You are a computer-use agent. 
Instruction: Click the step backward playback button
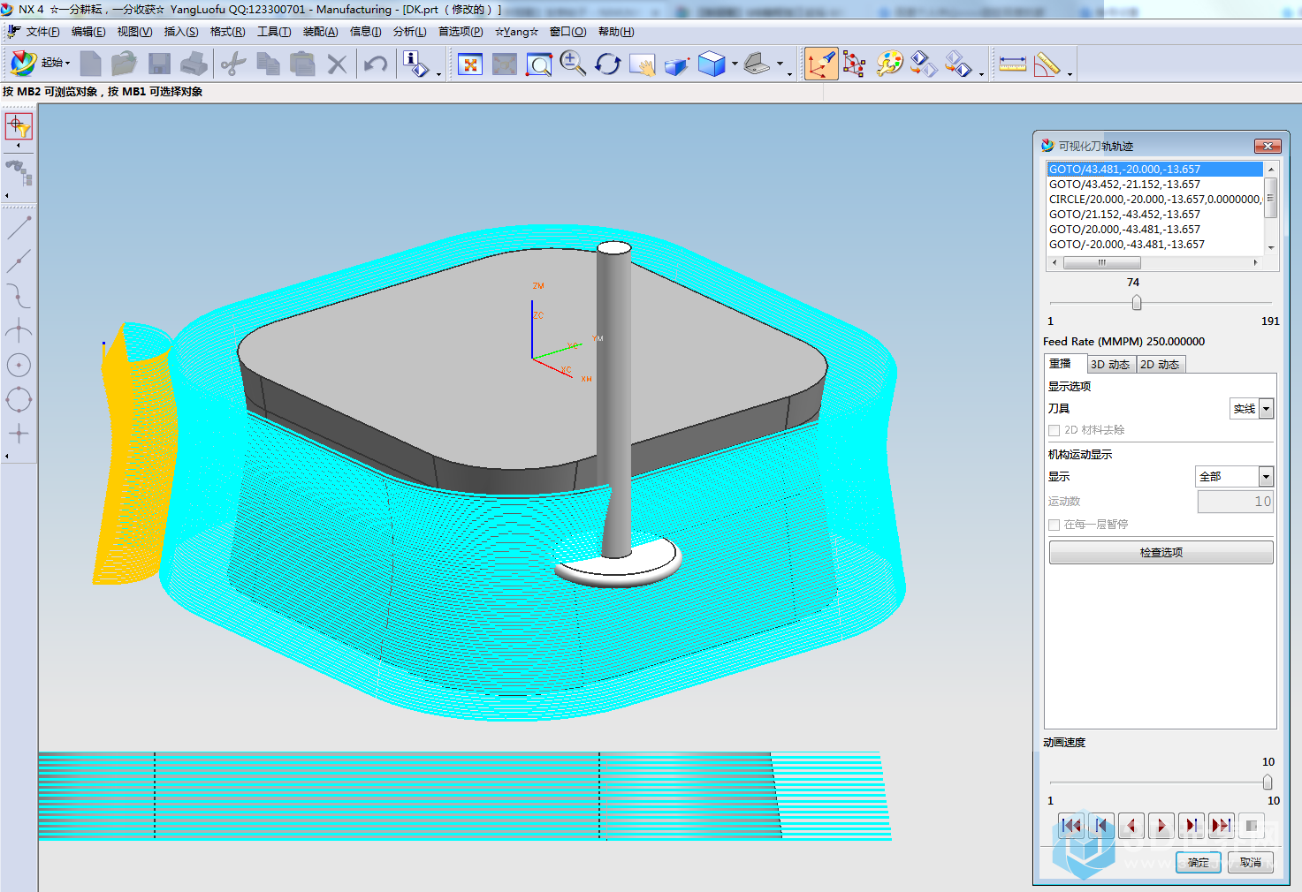1131,826
